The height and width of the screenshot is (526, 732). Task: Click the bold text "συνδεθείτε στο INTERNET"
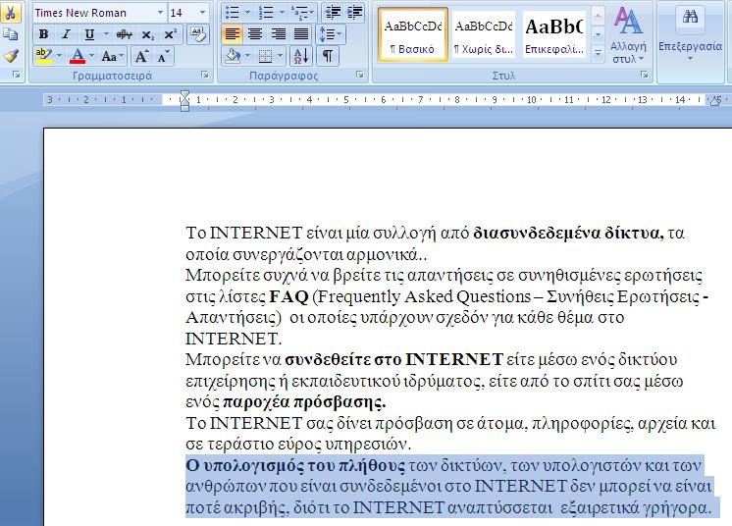(394, 359)
